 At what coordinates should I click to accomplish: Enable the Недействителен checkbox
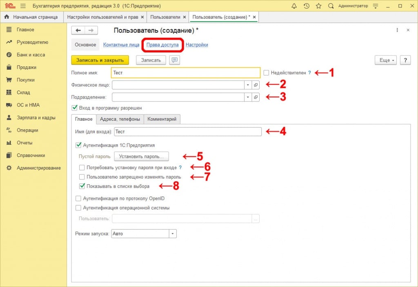click(x=267, y=73)
